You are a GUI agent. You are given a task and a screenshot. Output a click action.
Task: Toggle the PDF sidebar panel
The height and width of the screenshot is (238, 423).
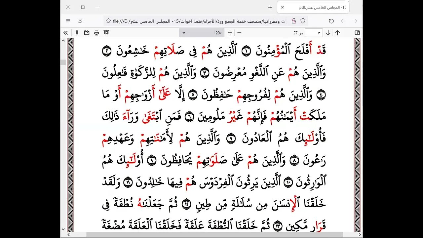[x=357, y=33]
